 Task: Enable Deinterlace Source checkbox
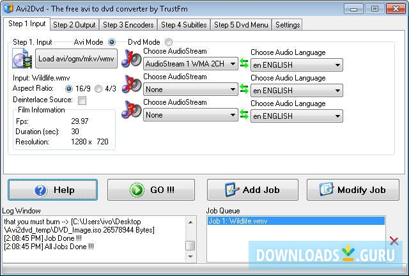pos(82,100)
